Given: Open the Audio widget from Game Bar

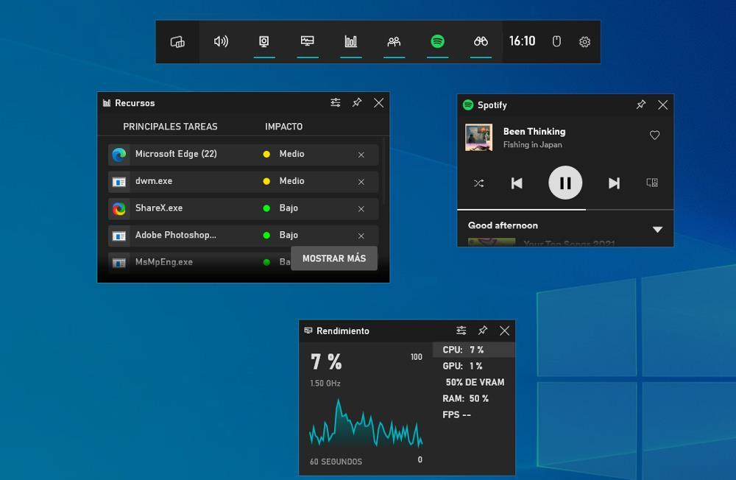Looking at the screenshot, I should click(x=220, y=42).
